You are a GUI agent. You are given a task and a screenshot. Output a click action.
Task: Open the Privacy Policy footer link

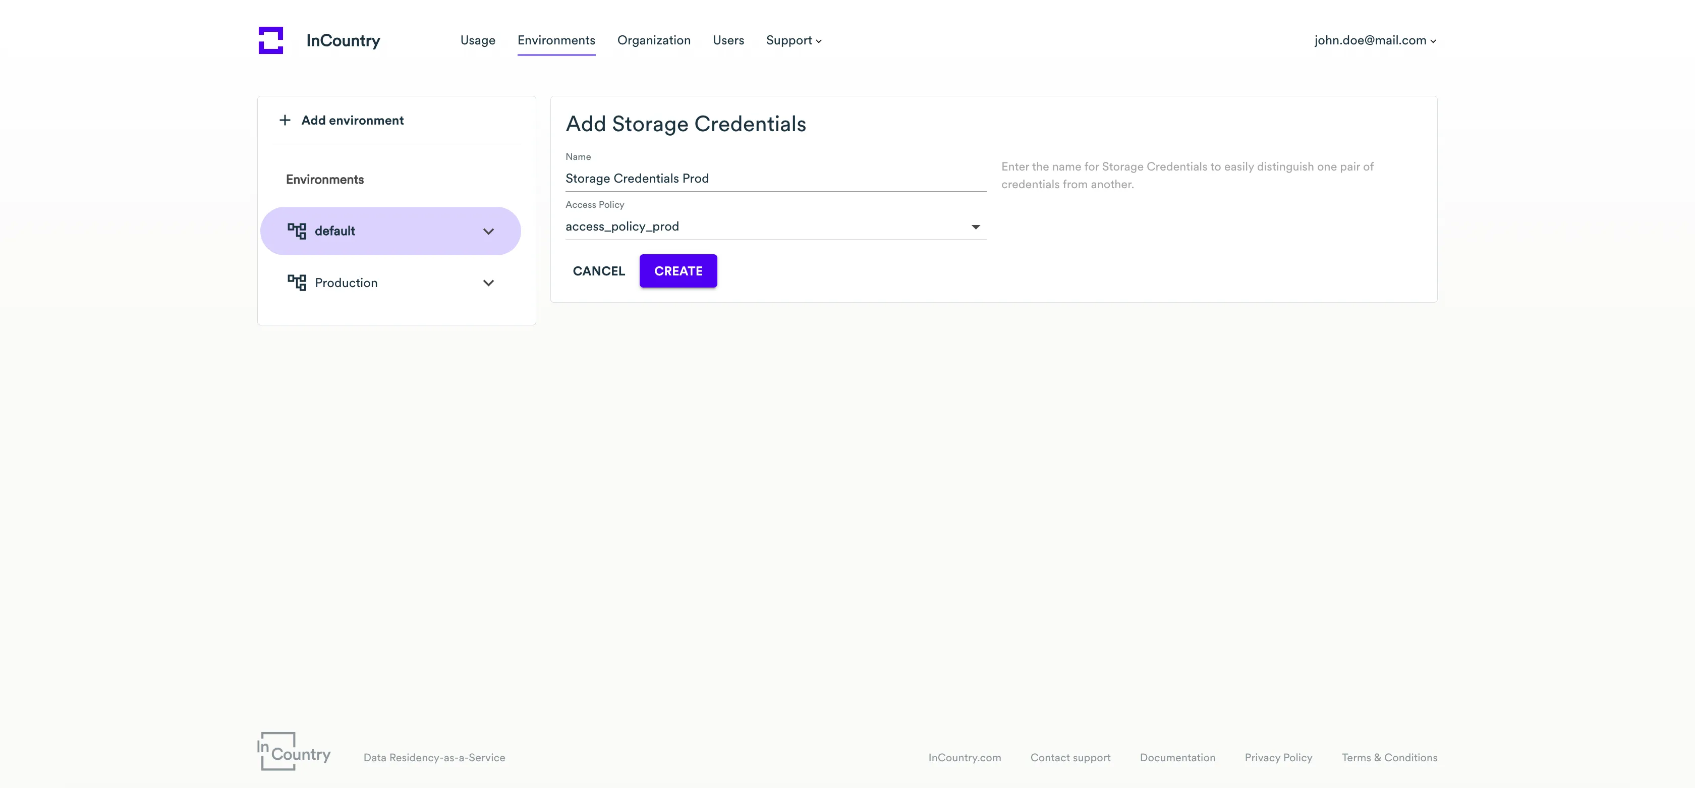1278,758
